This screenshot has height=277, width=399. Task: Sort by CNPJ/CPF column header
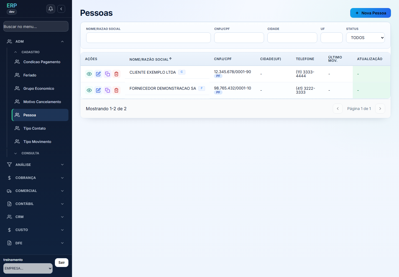tap(223, 59)
